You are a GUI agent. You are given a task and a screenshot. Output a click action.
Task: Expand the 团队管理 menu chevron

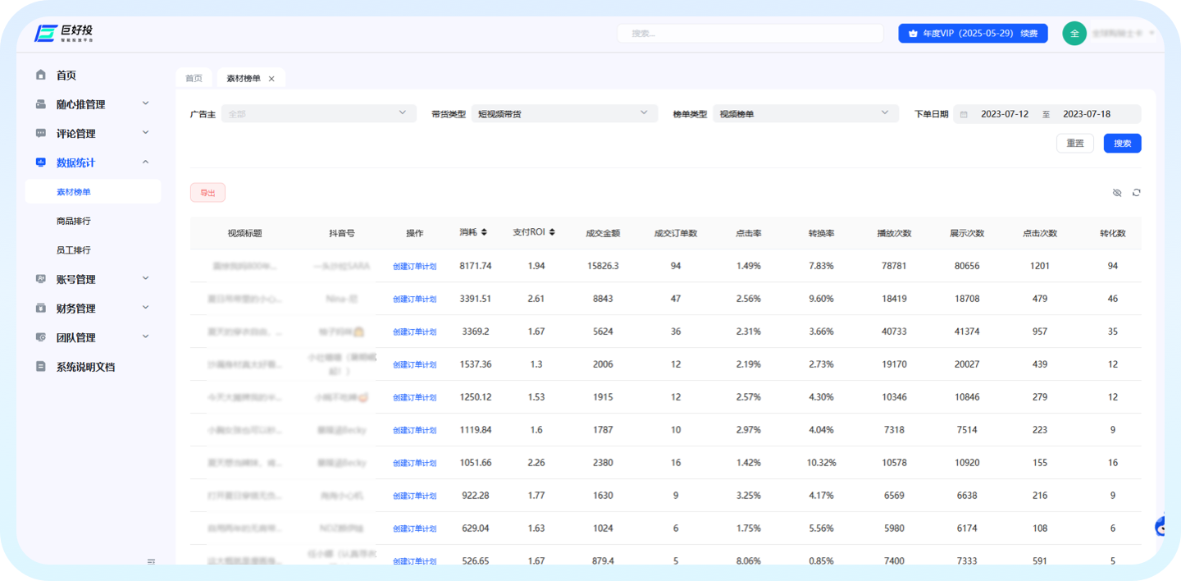[145, 336]
